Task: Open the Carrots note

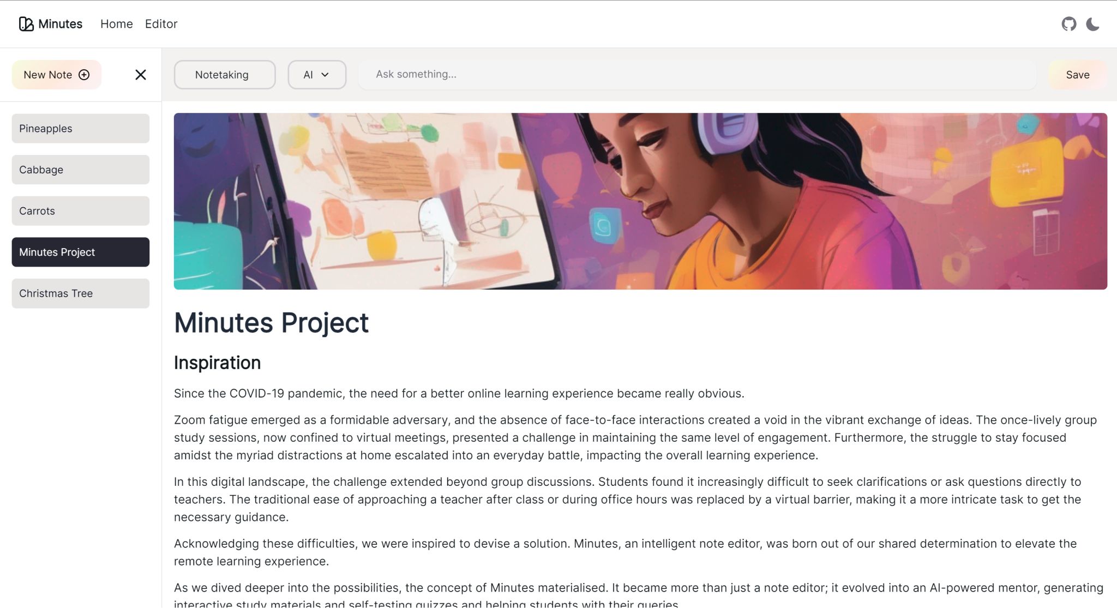Action: (80, 211)
